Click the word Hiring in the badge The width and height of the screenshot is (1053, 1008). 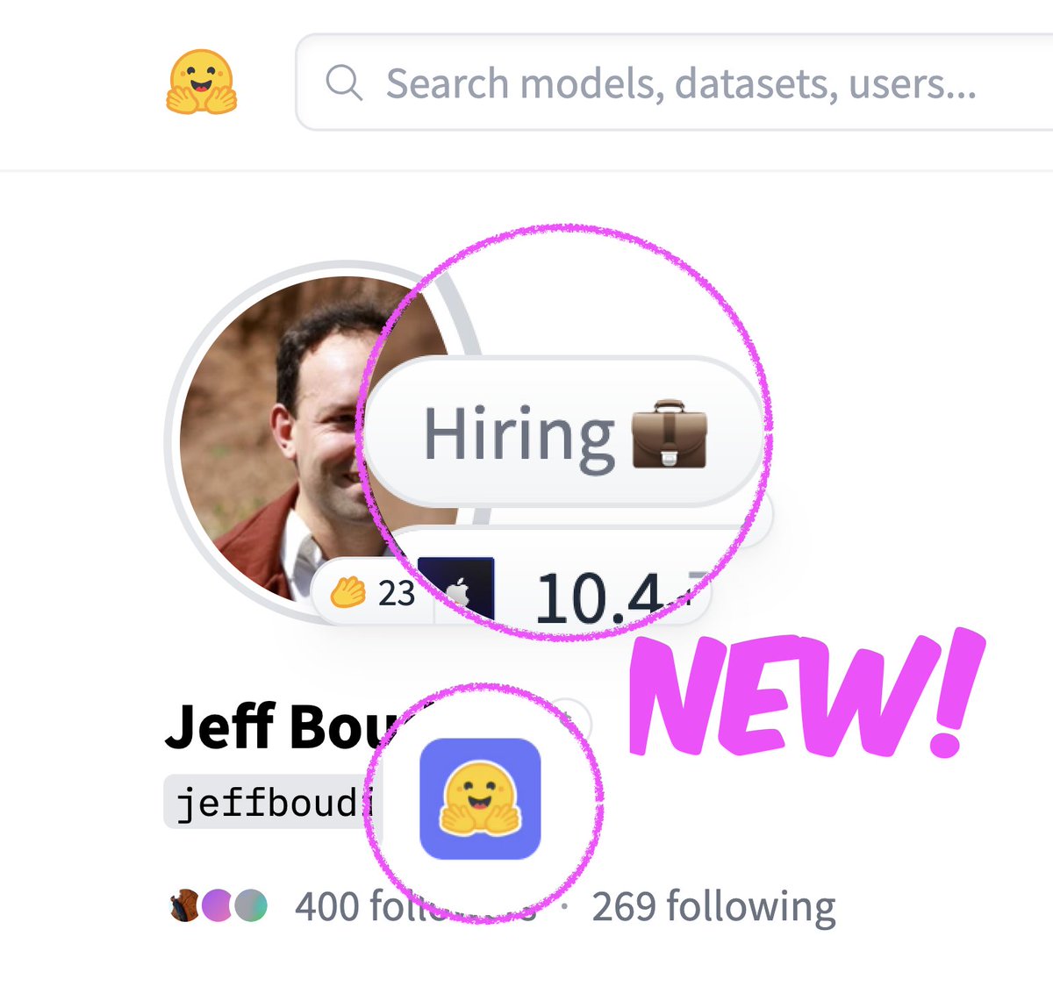[x=519, y=433]
